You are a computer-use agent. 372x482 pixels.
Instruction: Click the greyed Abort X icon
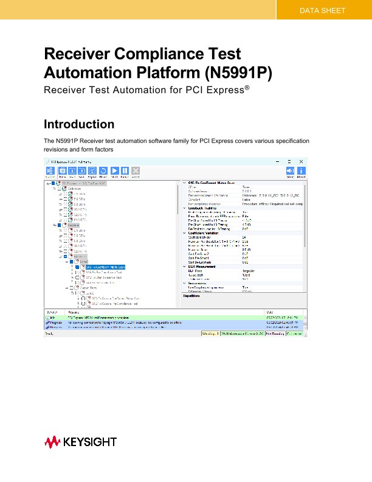pyautogui.click(x=136, y=170)
